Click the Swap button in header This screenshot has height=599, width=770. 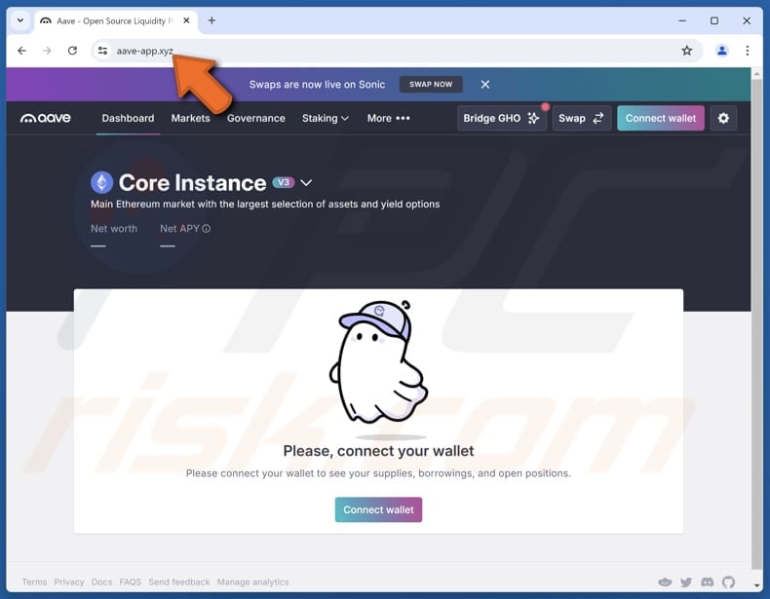point(582,118)
